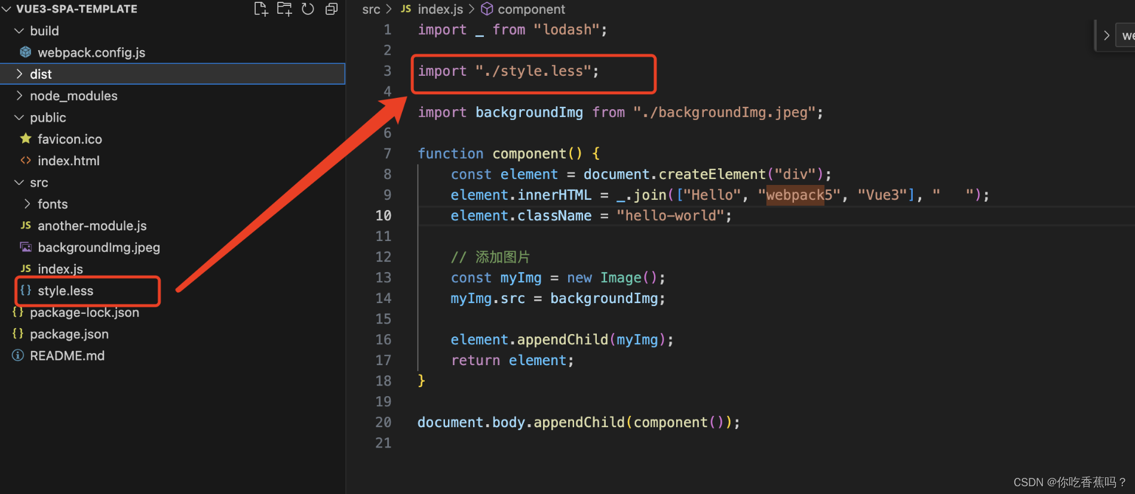Screen dimensions: 1135x494
Task: Collapse the src folder chevron
Action: click(x=19, y=183)
